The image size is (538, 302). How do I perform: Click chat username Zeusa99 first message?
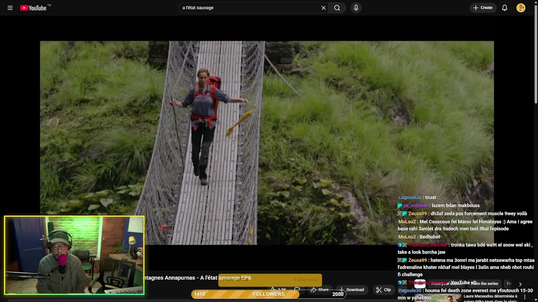pos(417,213)
